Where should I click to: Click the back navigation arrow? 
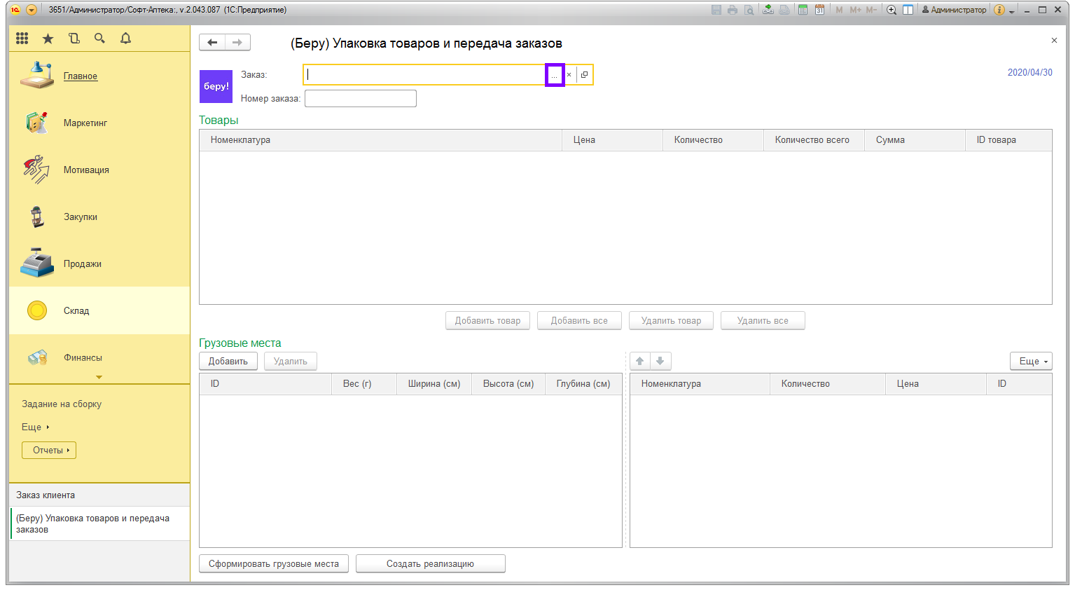click(212, 43)
